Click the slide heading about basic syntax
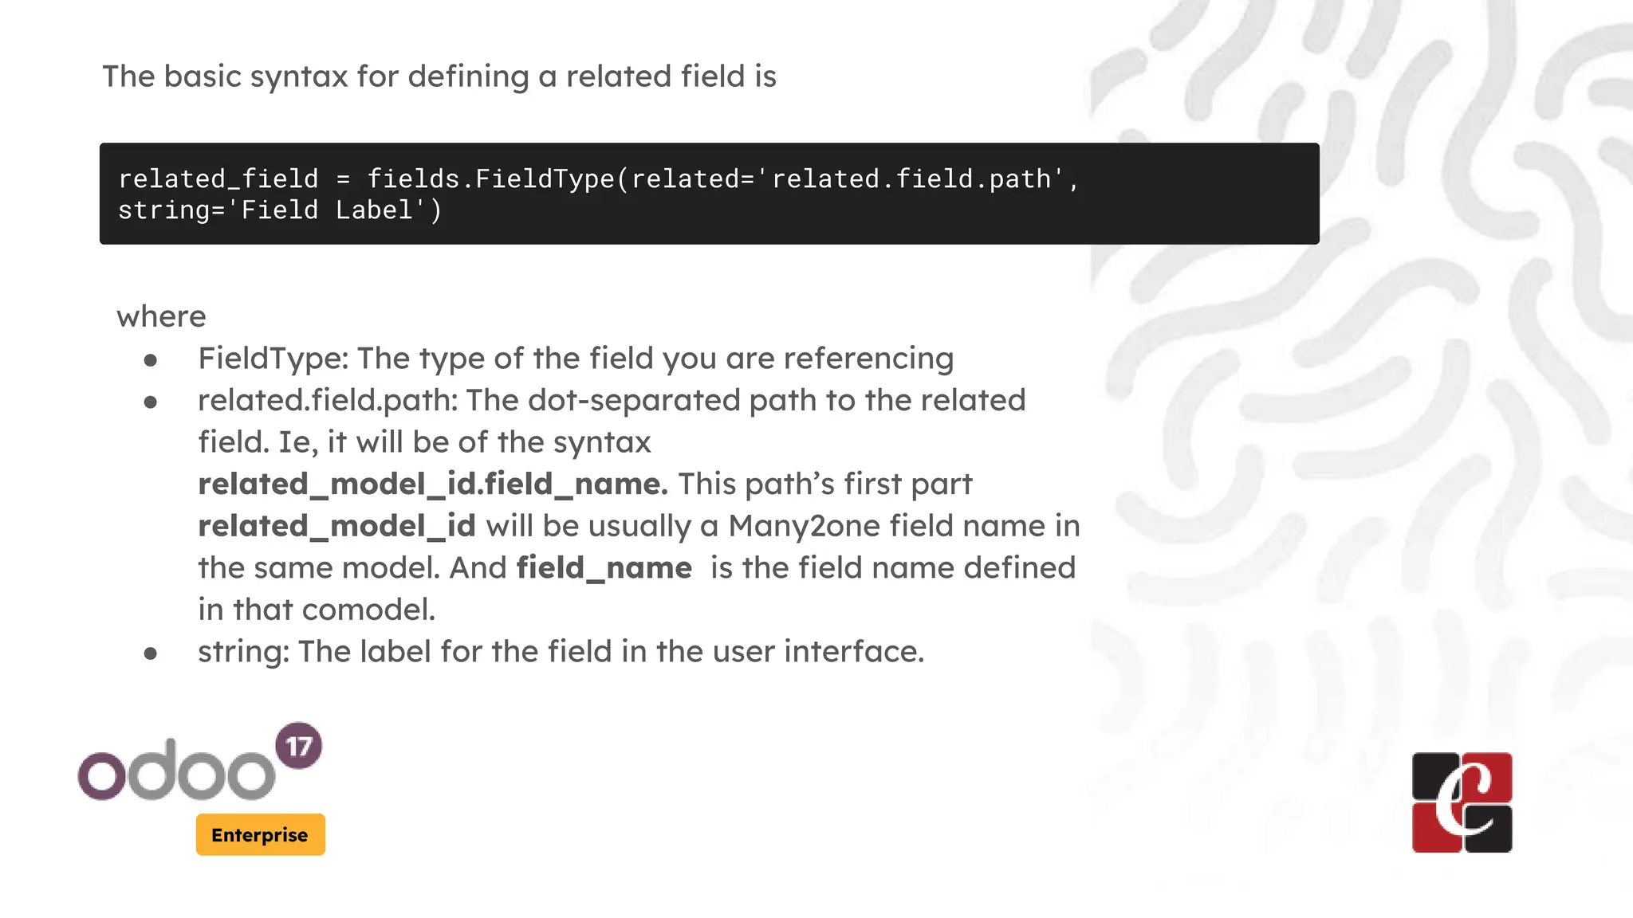Screen dimensions: 1633x918 coord(439,76)
